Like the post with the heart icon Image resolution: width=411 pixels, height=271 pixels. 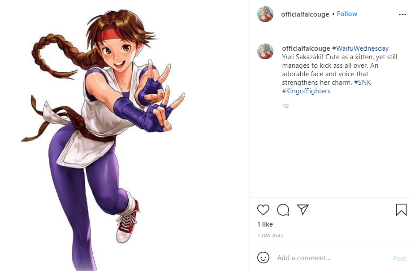coord(263,210)
